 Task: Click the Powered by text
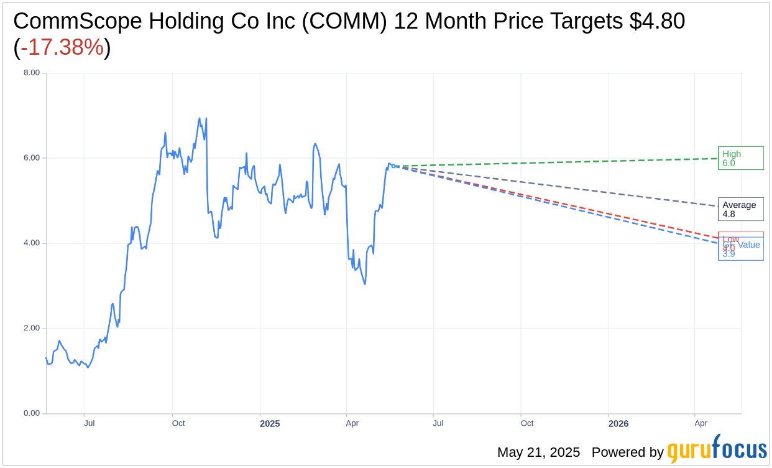(x=628, y=452)
